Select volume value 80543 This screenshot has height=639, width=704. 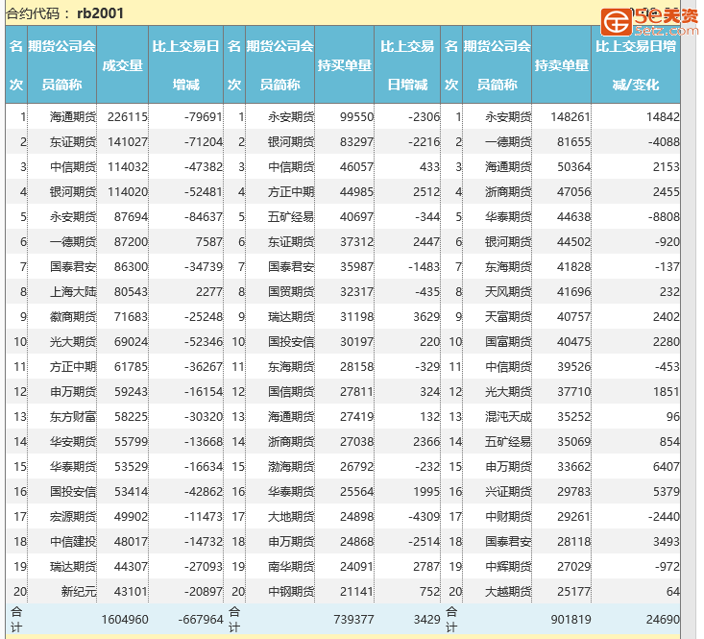131,292
